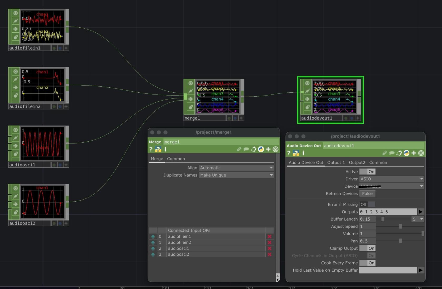The image size is (442, 289).
Task: Open comment icon in merge1 window
Action: [x=246, y=149]
